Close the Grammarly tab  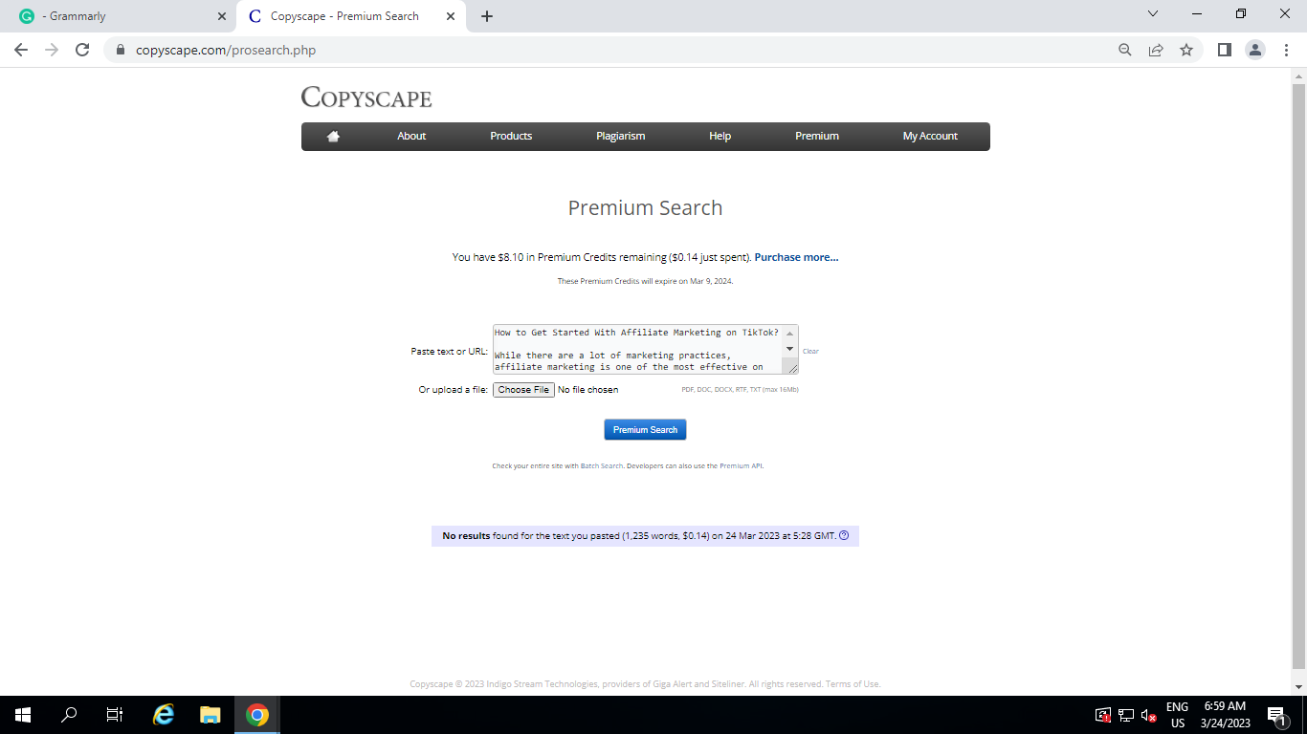(x=222, y=16)
